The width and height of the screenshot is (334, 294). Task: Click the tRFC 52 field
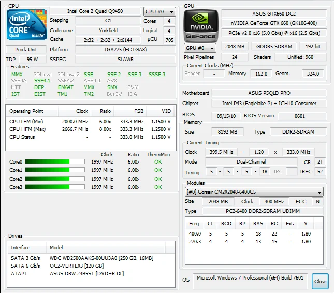coord(320,172)
